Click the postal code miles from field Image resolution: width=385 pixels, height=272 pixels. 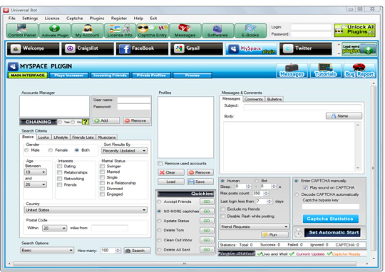coord(110,228)
